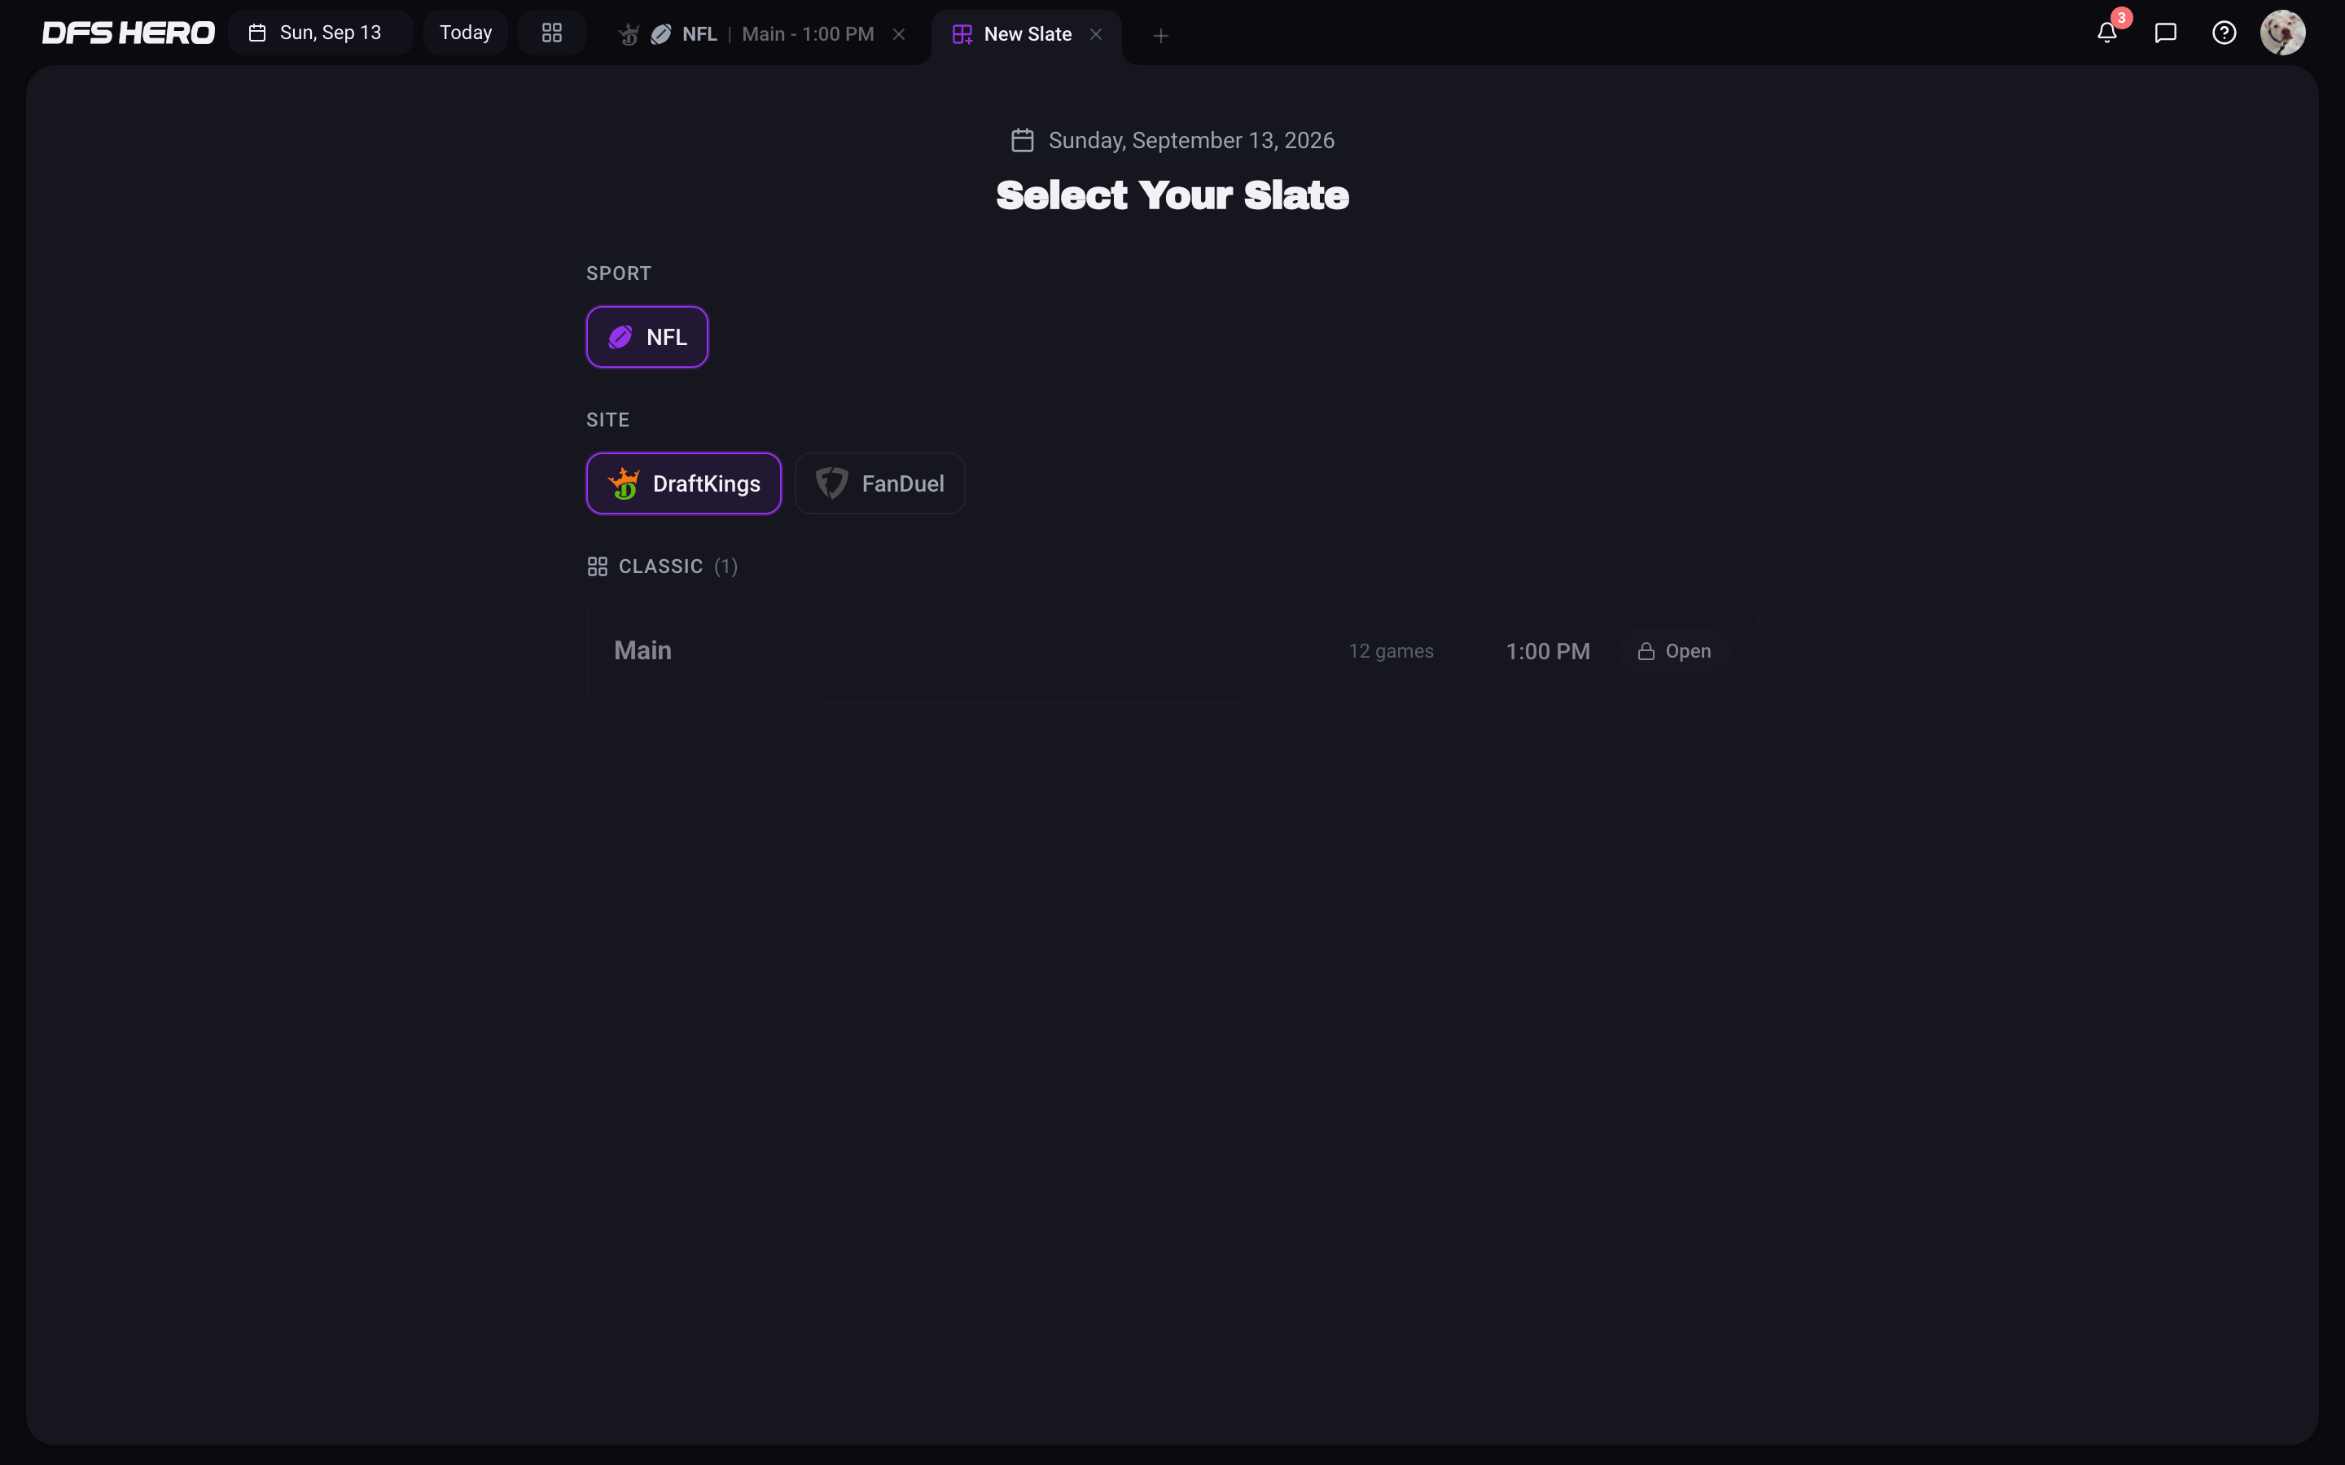Open the chat messages icon
Image resolution: width=2345 pixels, height=1465 pixels.
point(2165,33)
